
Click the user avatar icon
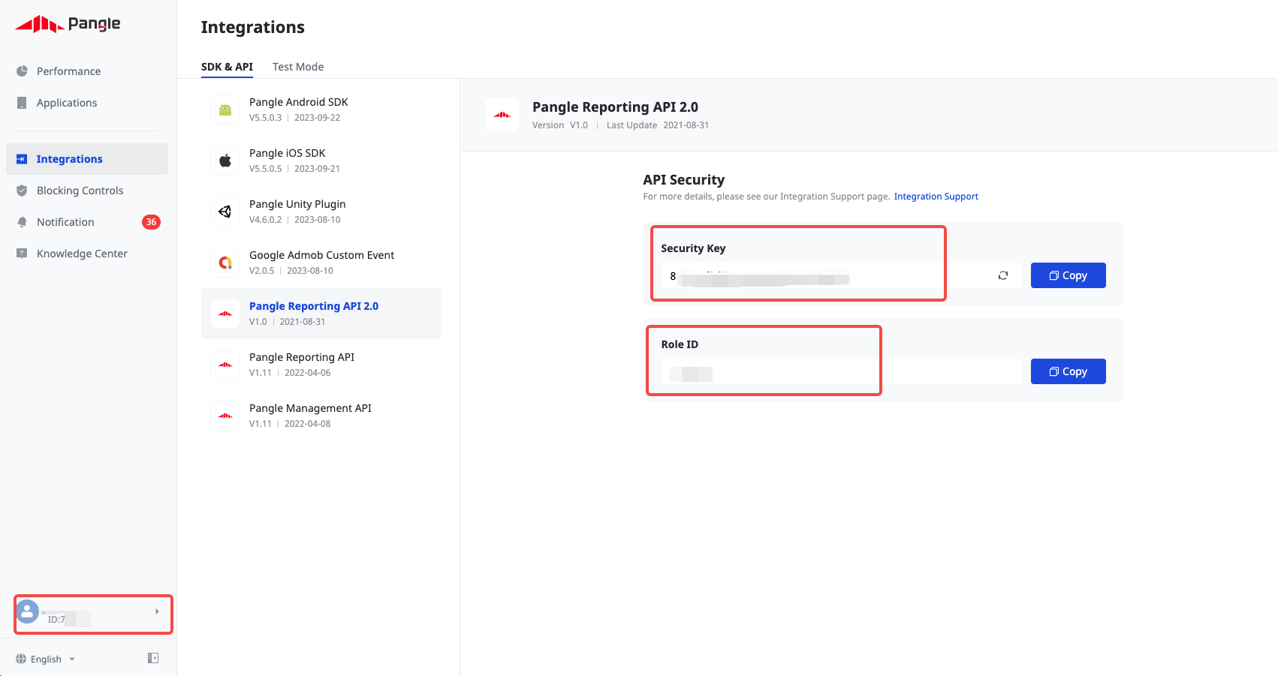coord(28,611)
